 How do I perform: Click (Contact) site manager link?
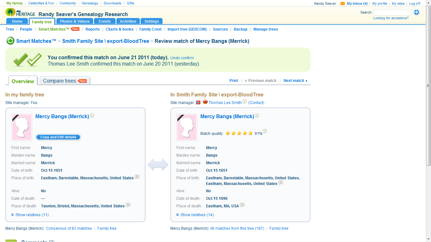[256, 102]
